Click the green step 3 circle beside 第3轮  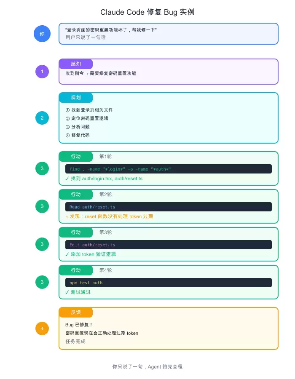[x=42, y=244]
